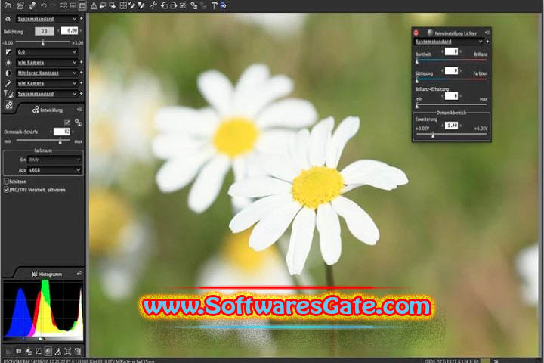The width and height of the screenshot is (544, 363).
Task: Toggle the highlighted highlight controller icon
Action: [48, 352]
